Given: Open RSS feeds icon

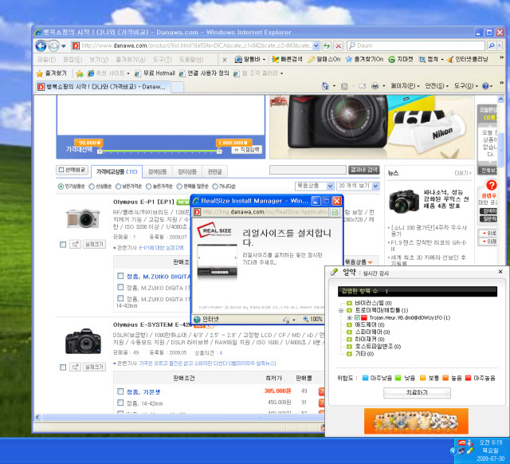Looking at the screenshot, I should pos(344,86).
